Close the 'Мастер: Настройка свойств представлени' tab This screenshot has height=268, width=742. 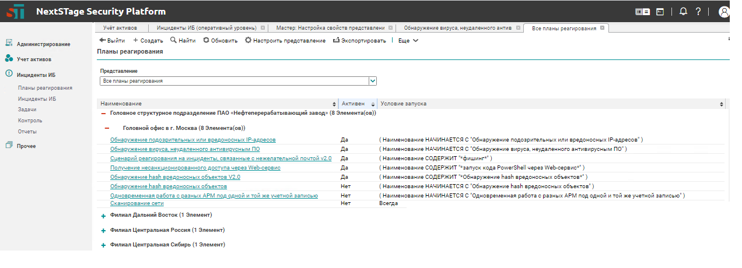(x=390, y=27)
